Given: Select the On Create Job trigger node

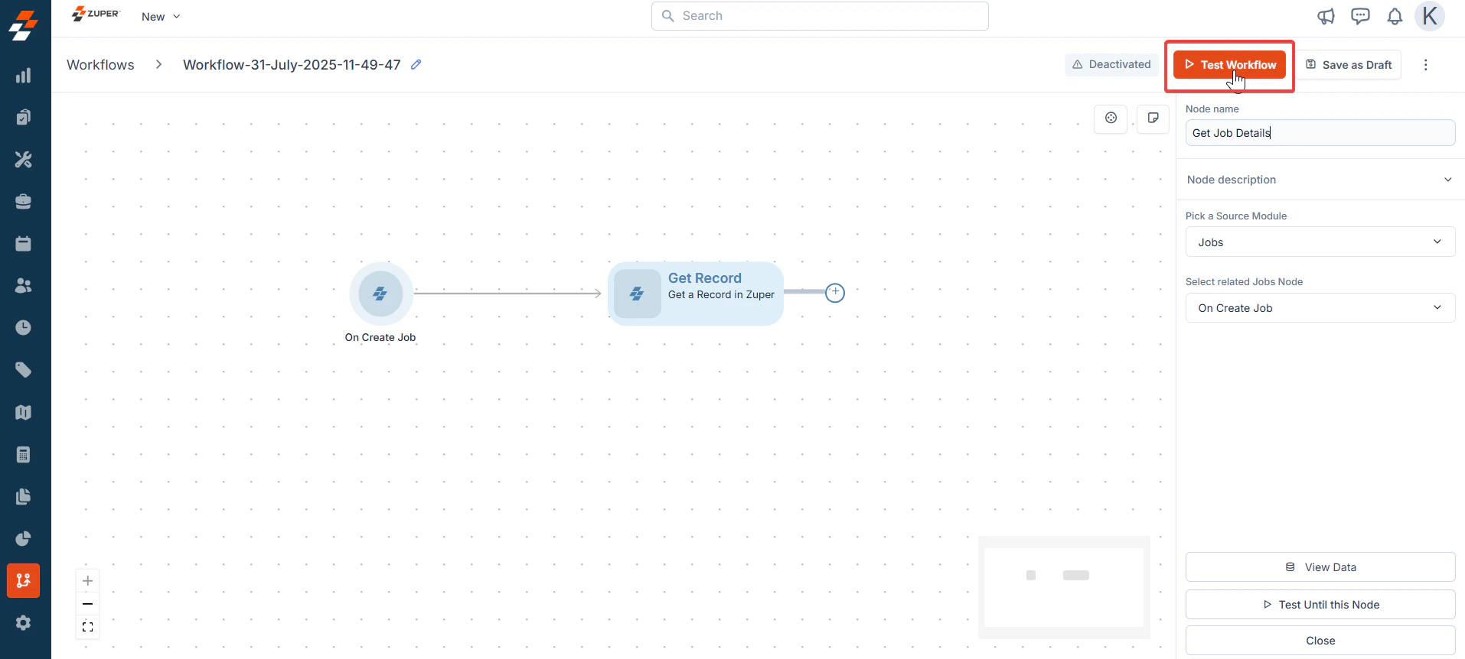Looking at the screenshot, I should point(381,294).
